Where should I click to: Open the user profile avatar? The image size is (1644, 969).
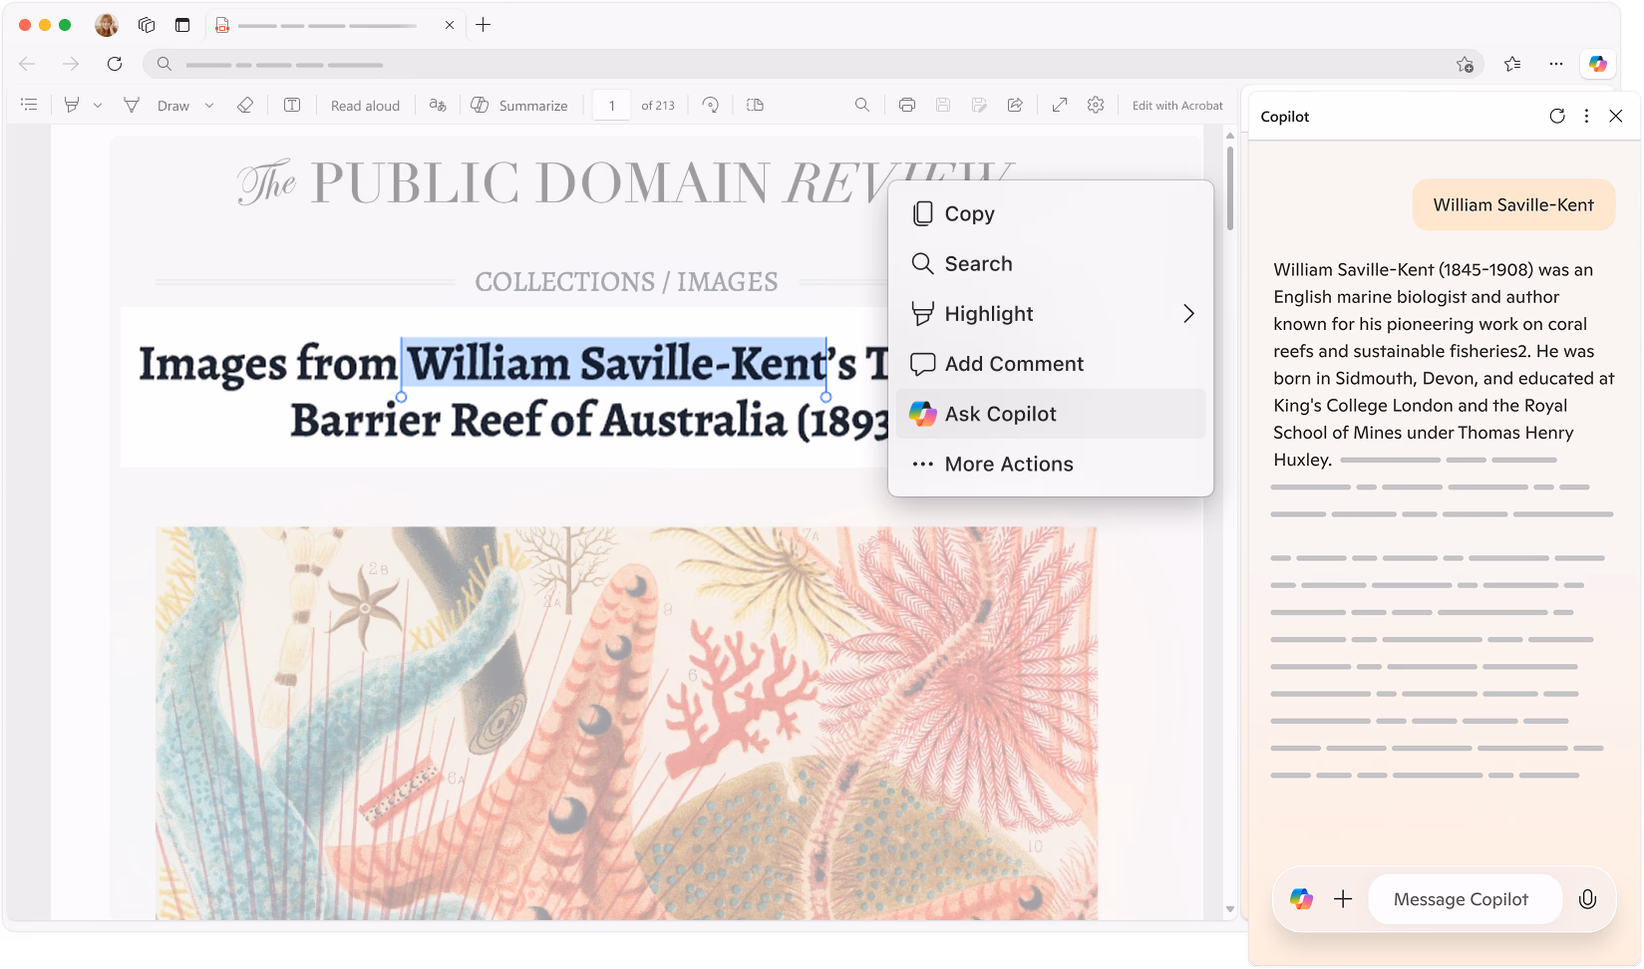(107, 25)
